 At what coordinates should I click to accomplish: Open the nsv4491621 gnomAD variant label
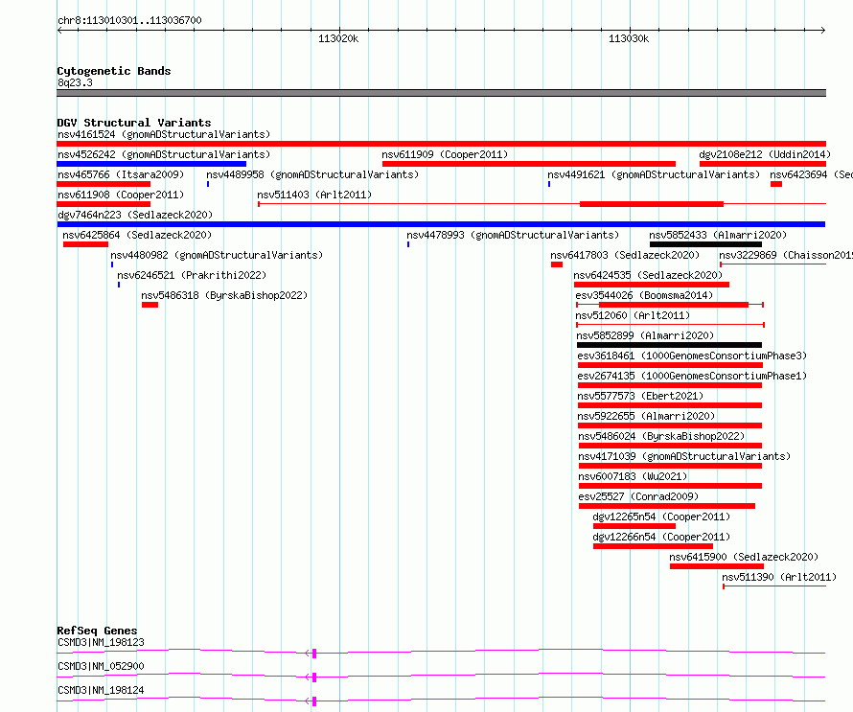(x=654, y=174)
